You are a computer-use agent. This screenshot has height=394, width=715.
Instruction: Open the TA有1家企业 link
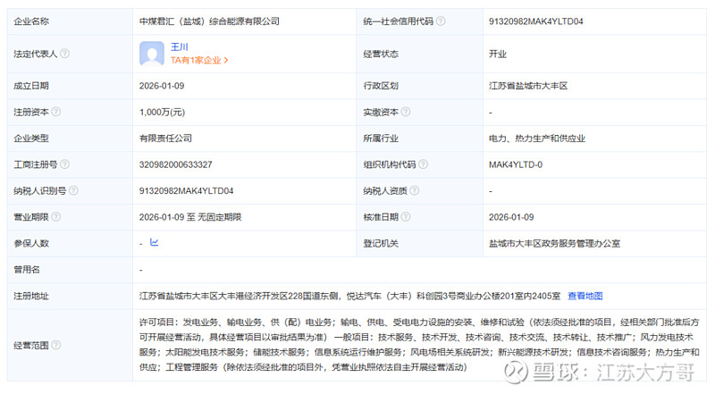pyautogui.click(x=199, y=60)
